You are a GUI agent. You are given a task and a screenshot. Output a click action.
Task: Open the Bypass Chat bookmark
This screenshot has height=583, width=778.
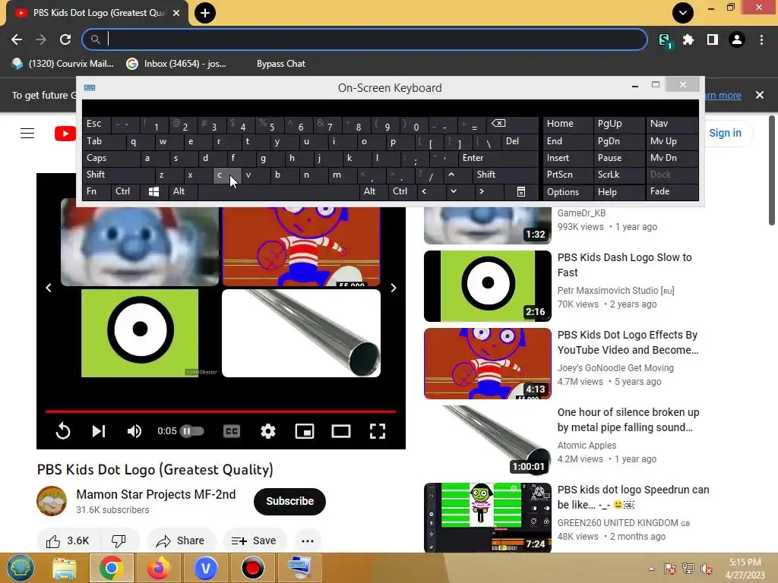click(281, 64)
